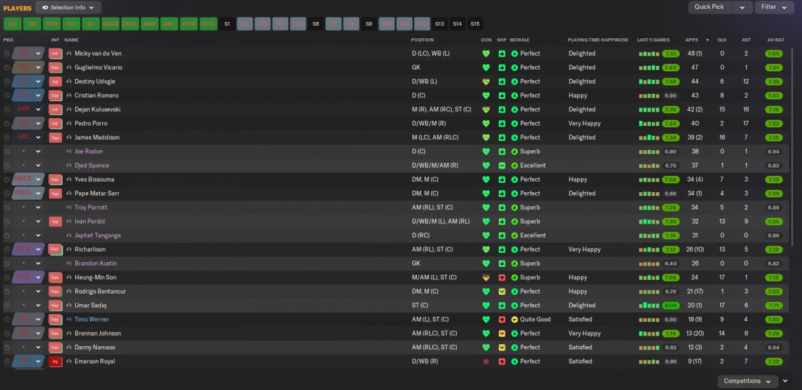The height and width of the screenshot is (390, 802).
Task: Click the person icon beside Troy Parrott
Action: pyautogui.click(x=69, y=207)
